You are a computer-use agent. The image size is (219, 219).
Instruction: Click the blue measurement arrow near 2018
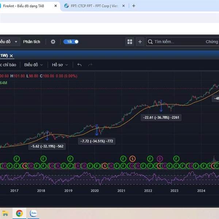click(47, 135)
